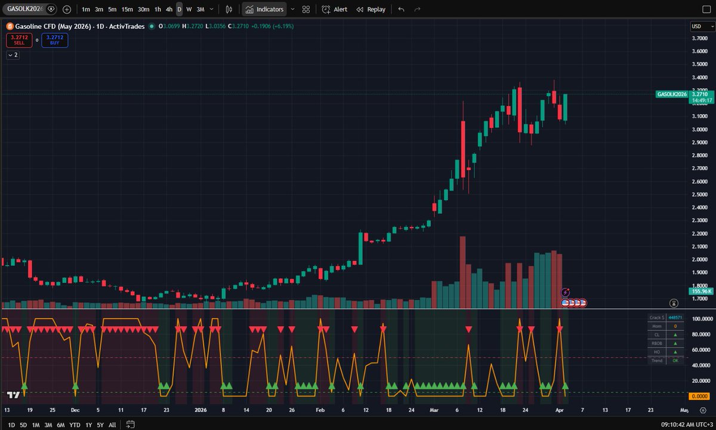Select the 4h timeframe
The height and width of the screenshot is (430, 716).
(x=169, y=10)
